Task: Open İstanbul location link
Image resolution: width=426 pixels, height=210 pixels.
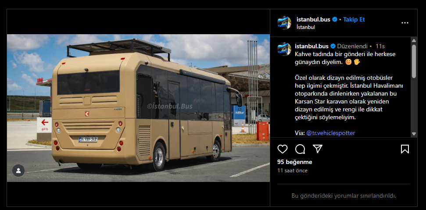Action: pyautogui.click(x=306, y=27)
